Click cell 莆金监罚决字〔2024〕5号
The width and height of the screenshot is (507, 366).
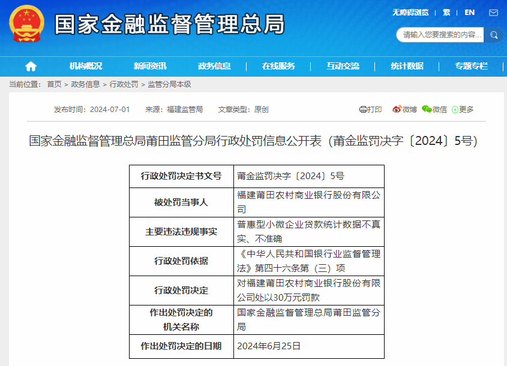click(x=309, y=176)
